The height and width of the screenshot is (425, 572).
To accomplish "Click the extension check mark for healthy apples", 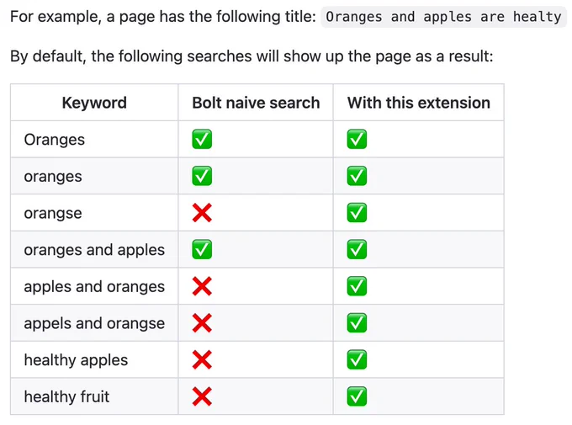I will pyautogui.click(x=357, y=359).
